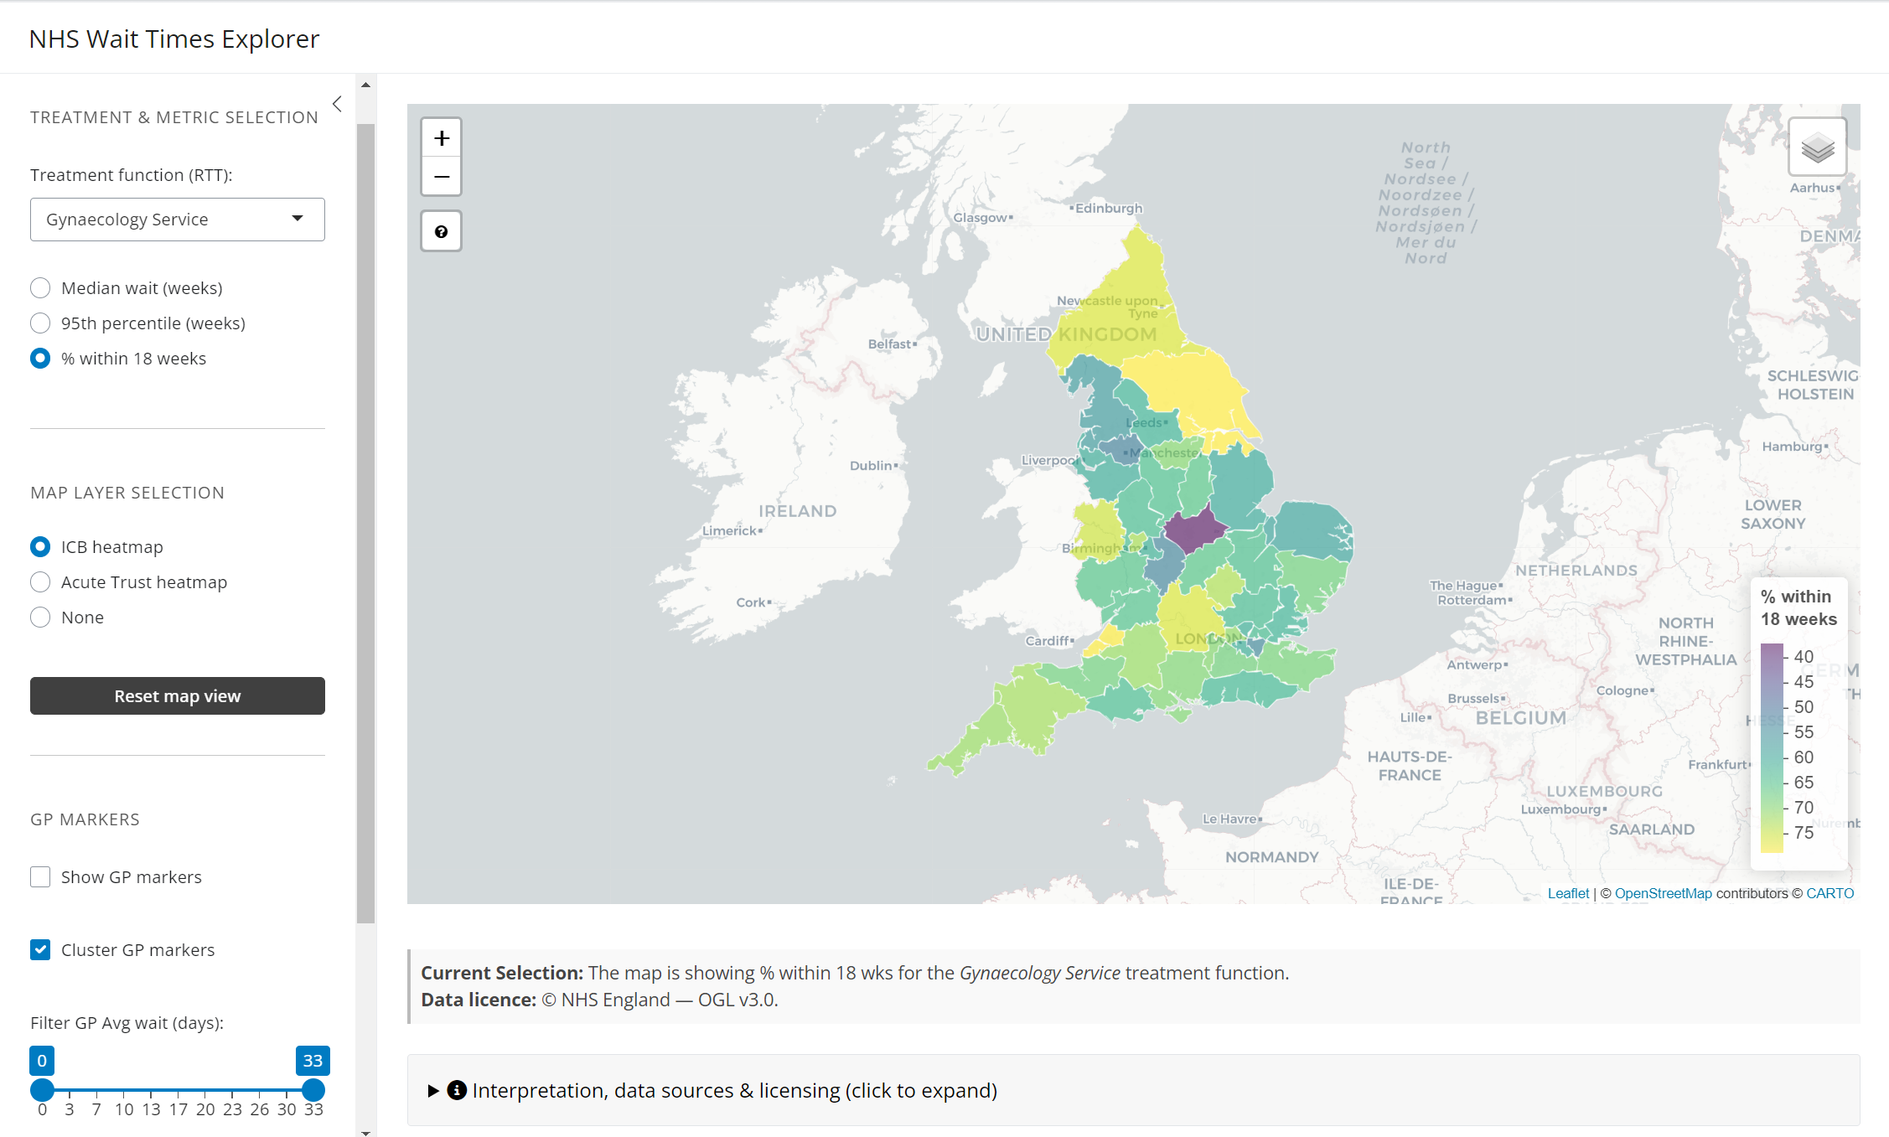Uncheck Cluster GP markers

pyautogui.click(x=40, y=949)
